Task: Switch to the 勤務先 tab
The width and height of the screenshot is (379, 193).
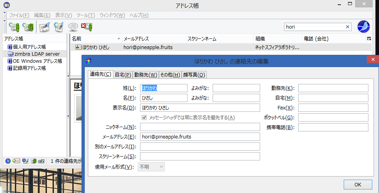Action: 146,75
